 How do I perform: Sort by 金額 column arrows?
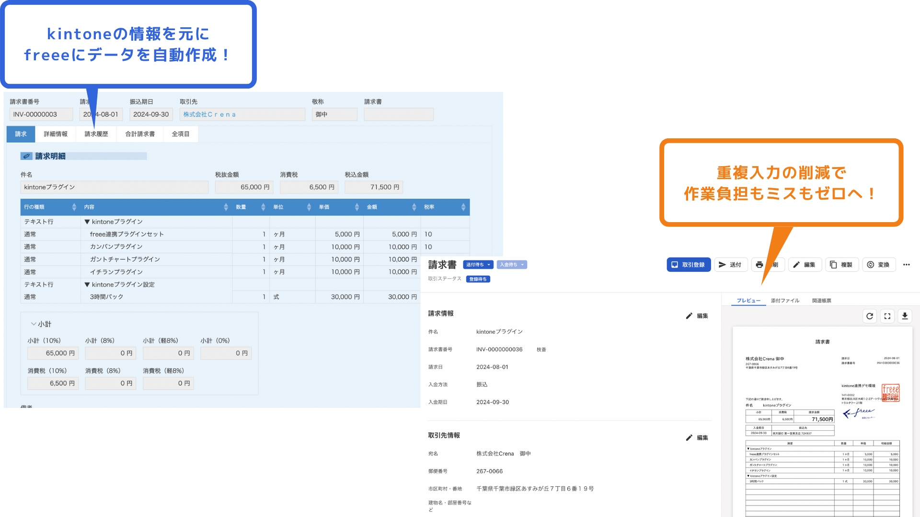pyautogui.click(x=414, y=207)
